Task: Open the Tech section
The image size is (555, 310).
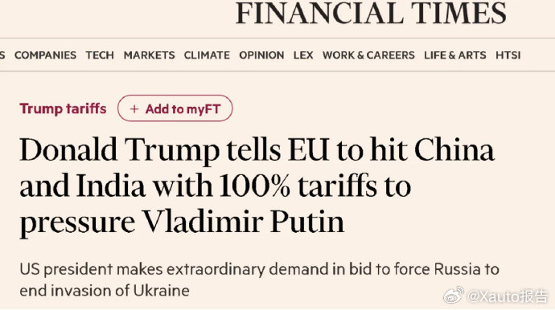Action: pyautogui.click(x=100, y=55)
